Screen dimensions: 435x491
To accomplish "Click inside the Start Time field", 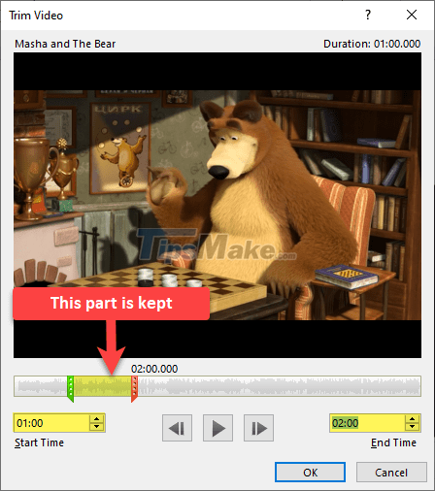I will coord(51,423).
